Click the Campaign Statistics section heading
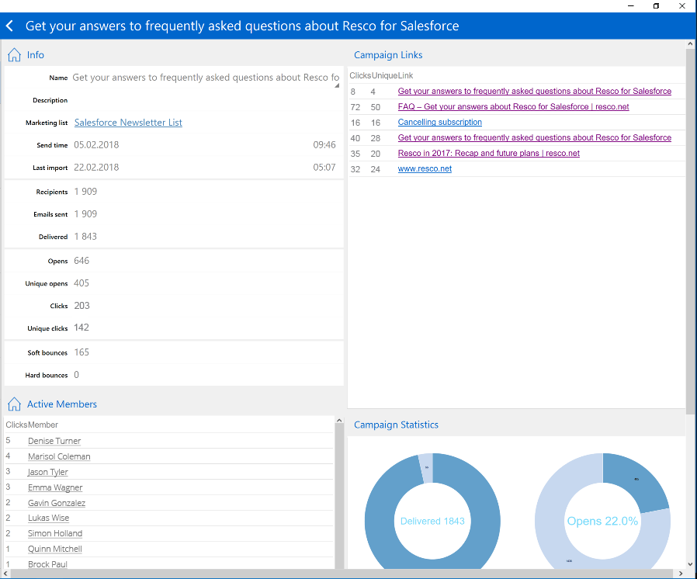The width and height of the screenshot is (697, 579). [x=396, y=425]
